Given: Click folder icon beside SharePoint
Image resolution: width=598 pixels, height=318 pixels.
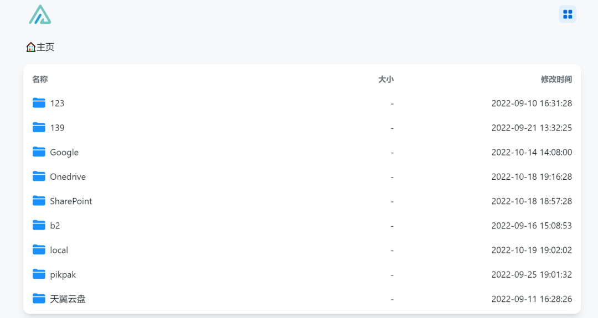Looking at the screenshot, I should point(39,201).
